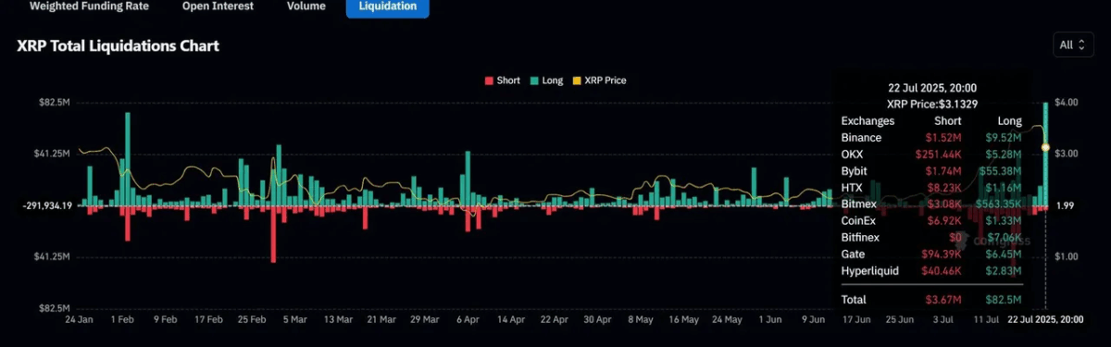Expand the All time range dropdown

1072,44
